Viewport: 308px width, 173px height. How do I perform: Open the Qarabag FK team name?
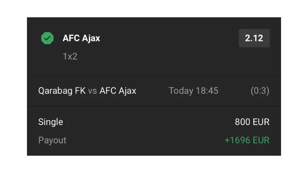coord(62,91)
